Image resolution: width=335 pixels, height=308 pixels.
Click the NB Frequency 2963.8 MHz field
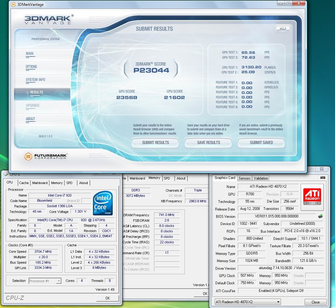(x=197, y=201)
